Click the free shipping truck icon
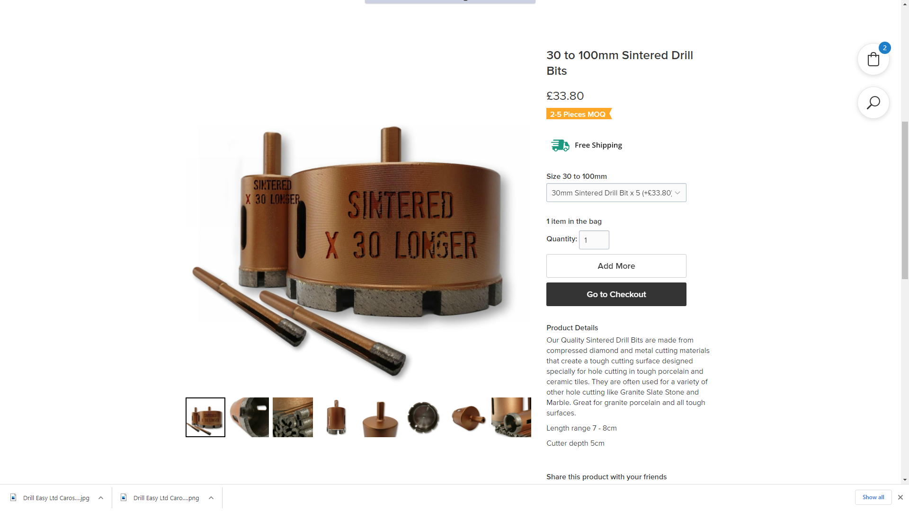Viewport: 909px width, 511px height. coord(560,145)
